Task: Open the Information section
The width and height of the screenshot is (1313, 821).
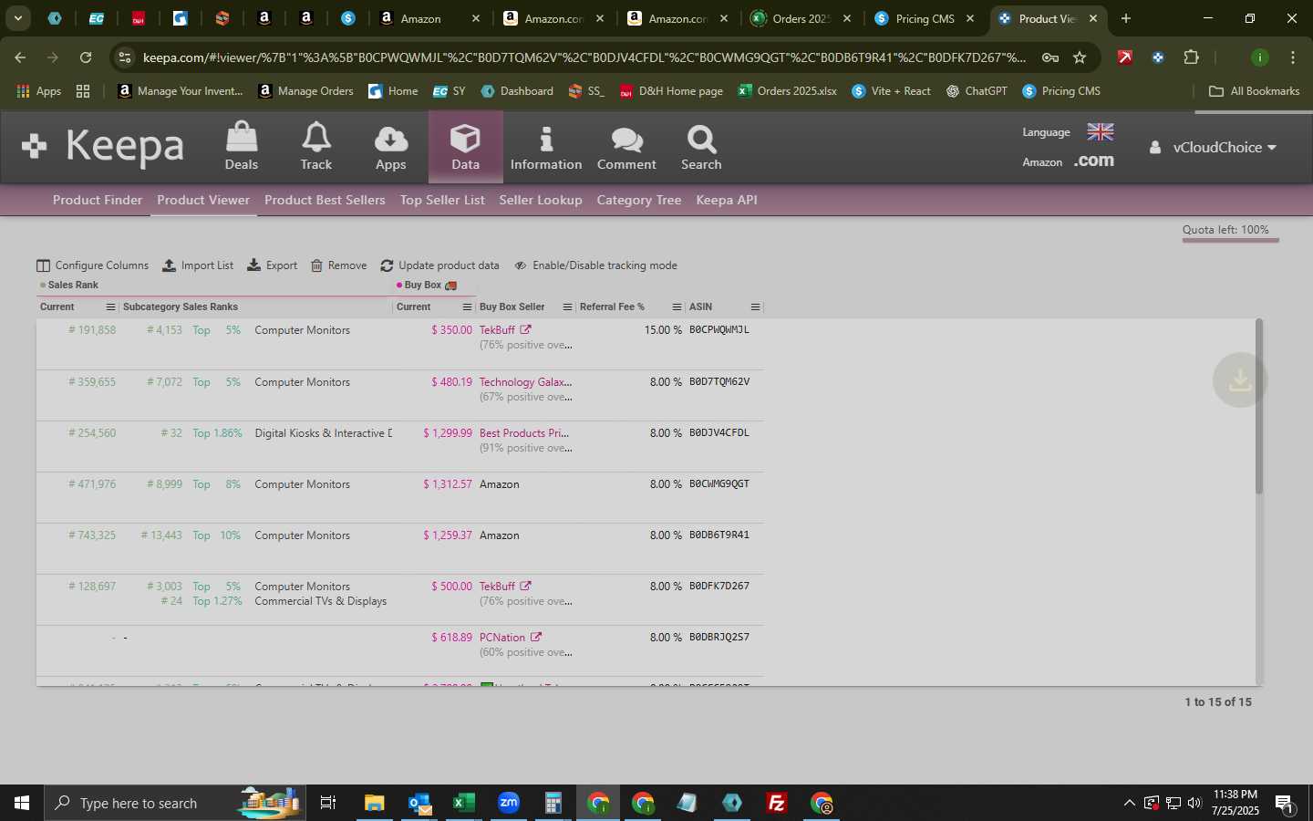Action: click(546, 147)
